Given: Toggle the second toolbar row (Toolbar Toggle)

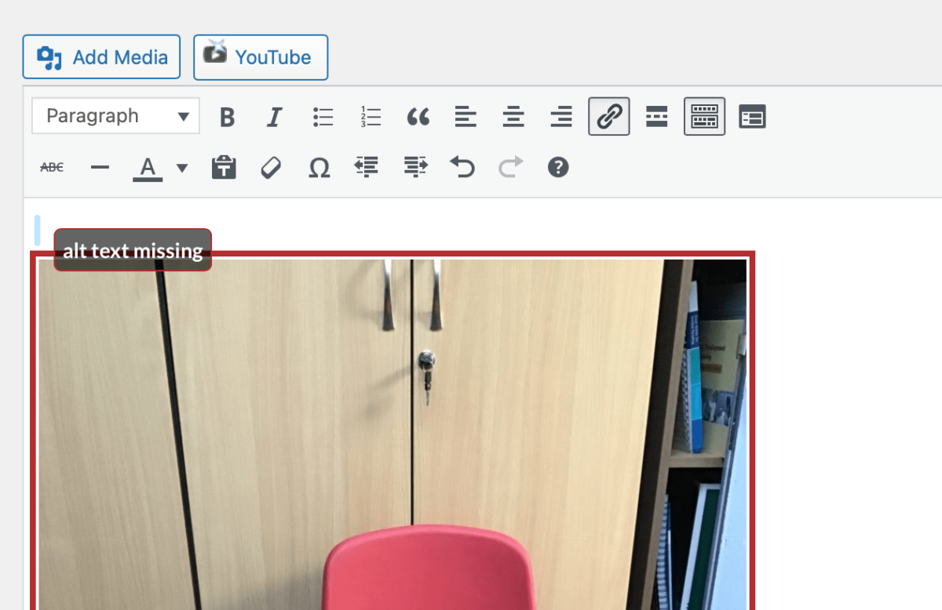Looking at the screenshot, I should (704, 117).
